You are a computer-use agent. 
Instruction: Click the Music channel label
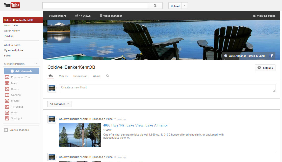(15, 83)
